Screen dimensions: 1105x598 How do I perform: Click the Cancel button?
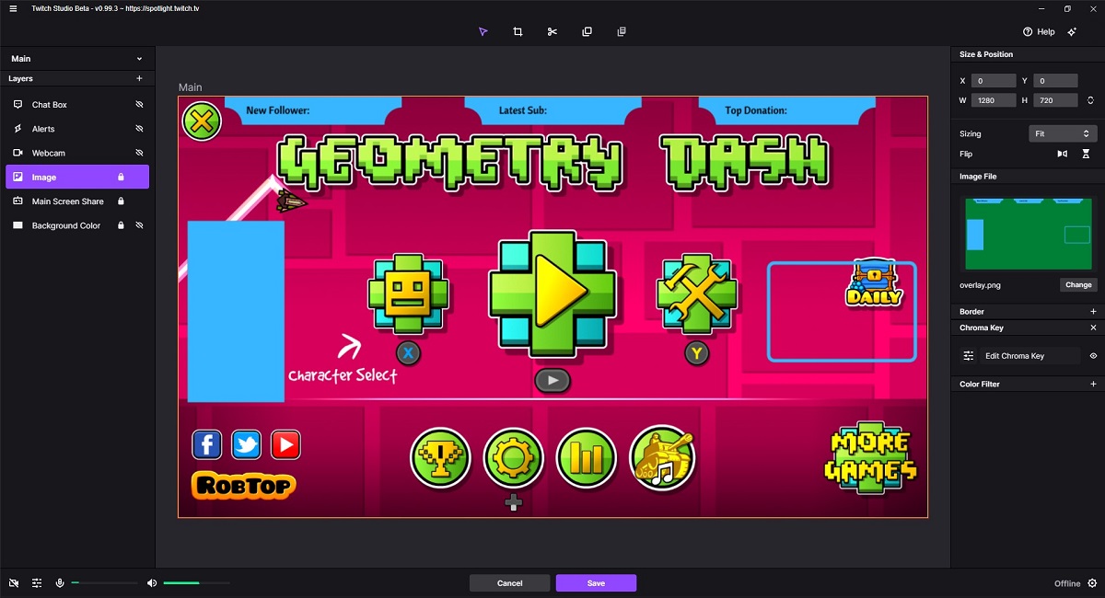[x=509, y=583]
